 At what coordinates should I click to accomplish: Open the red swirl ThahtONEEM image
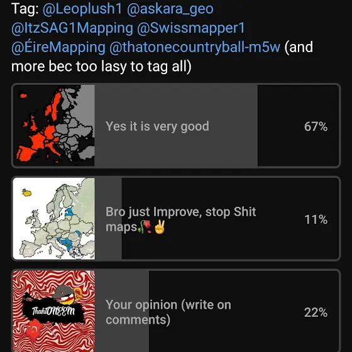click(54, 311)
